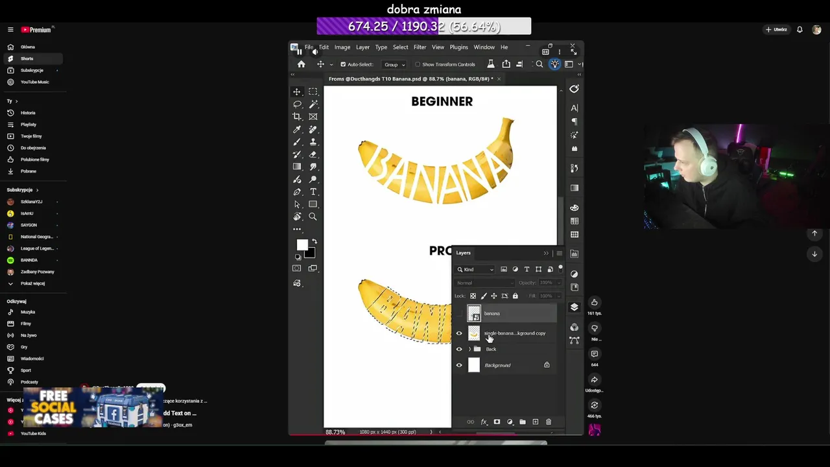Select the Eyedropper tool
The width and height of the screenshot is (830, 467).
click(x=297, y=129)
